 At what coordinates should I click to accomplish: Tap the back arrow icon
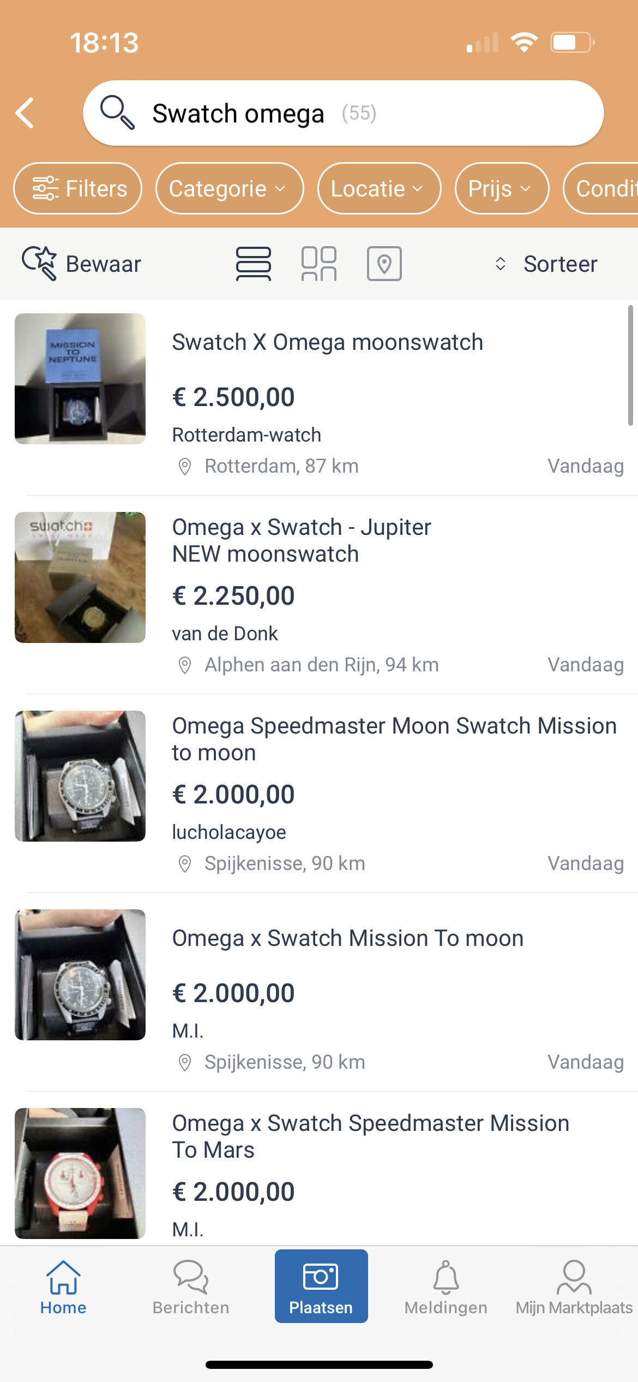[25, 114]
